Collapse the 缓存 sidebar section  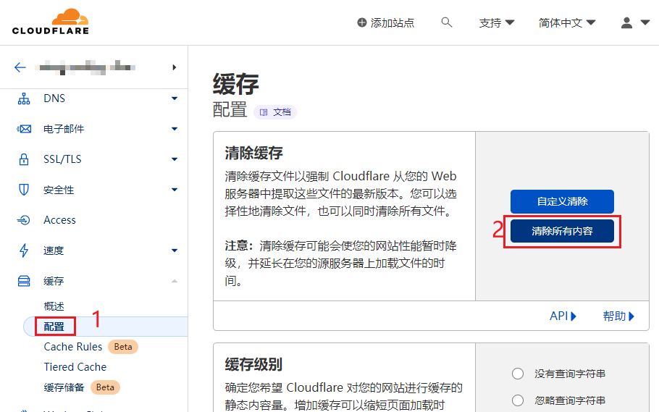174,281
